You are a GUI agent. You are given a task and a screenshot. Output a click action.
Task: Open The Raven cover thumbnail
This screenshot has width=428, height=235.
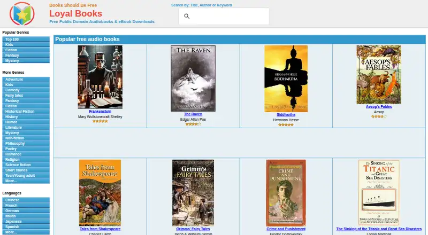pyautogui.click(x=193, y=79)
